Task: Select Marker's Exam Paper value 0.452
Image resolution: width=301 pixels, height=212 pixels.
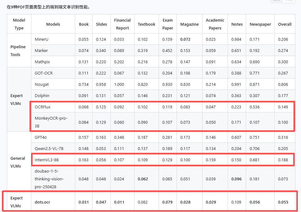Action: pyautogui.click(x=167, y=51)
